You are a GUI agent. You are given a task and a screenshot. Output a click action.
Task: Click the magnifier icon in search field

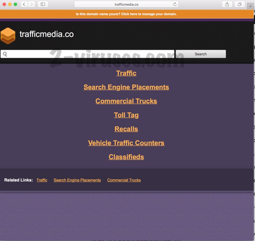click(x=5, y=54)
